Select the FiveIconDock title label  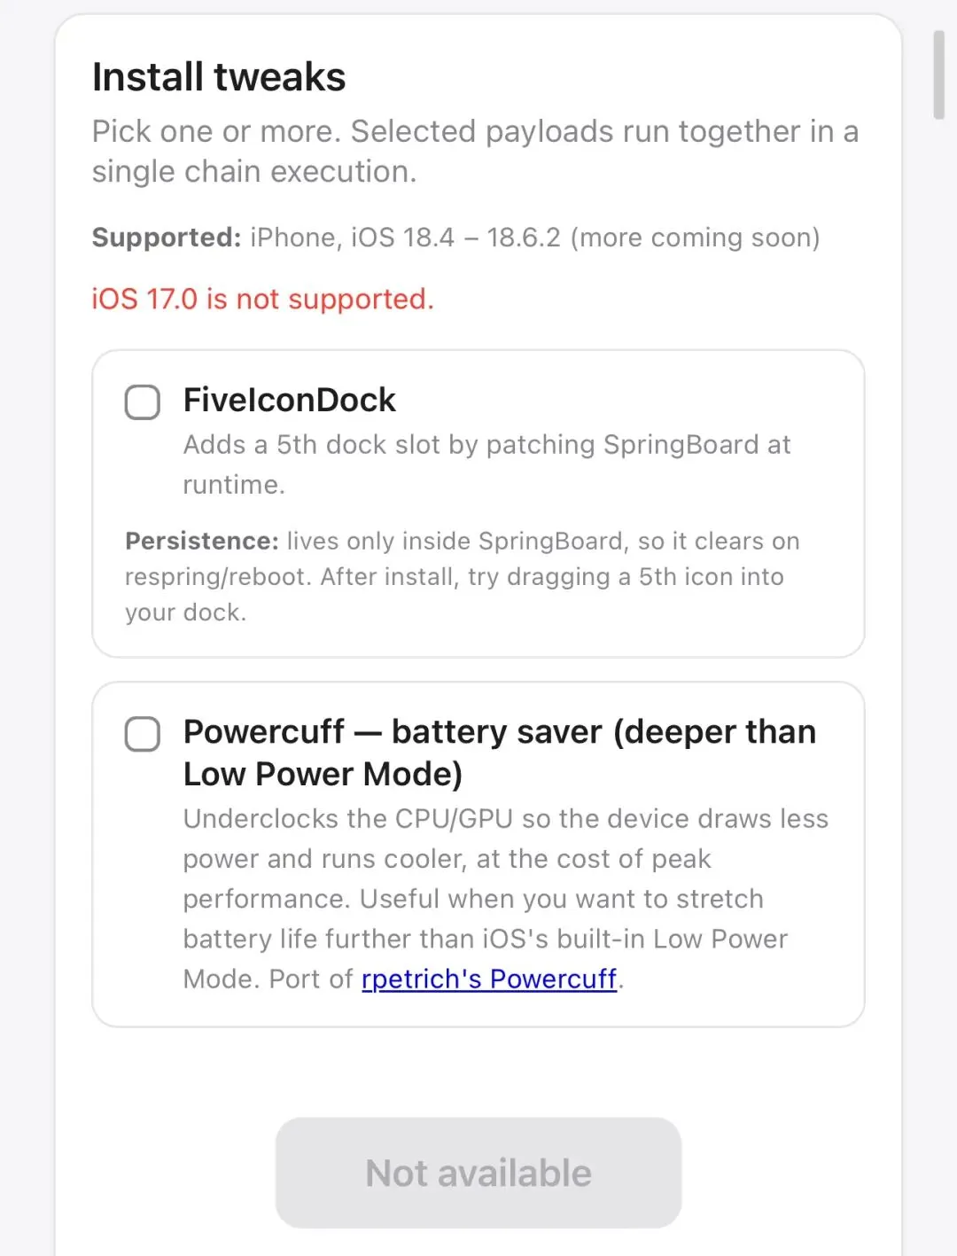coord(289,401)
